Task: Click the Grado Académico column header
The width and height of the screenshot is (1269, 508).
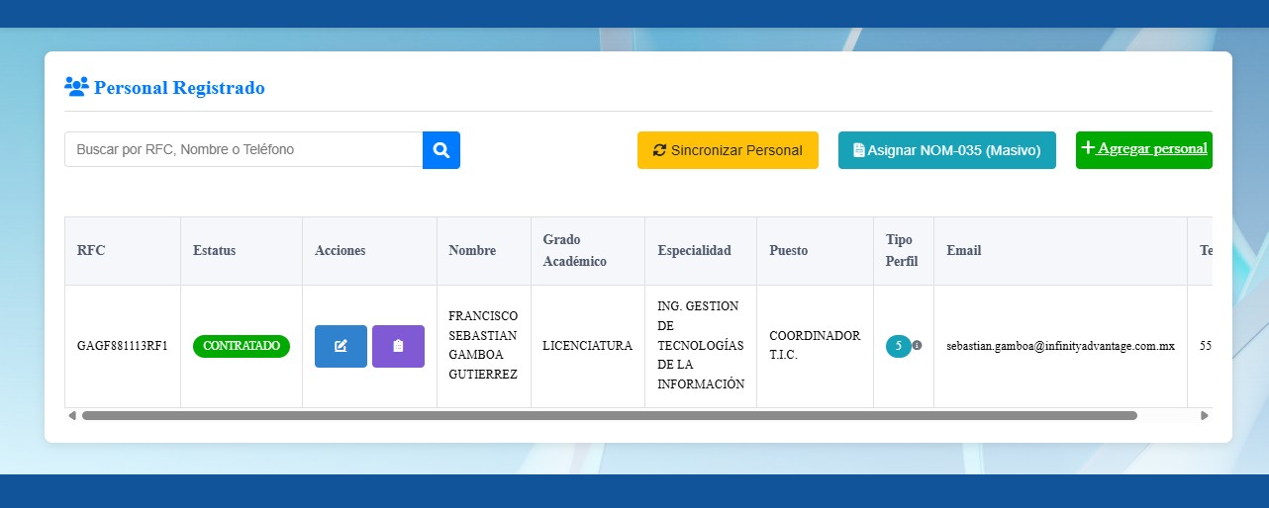Action: [x=588, y=251]
